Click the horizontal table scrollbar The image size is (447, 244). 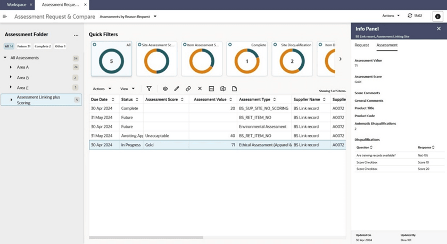(146, 238)
